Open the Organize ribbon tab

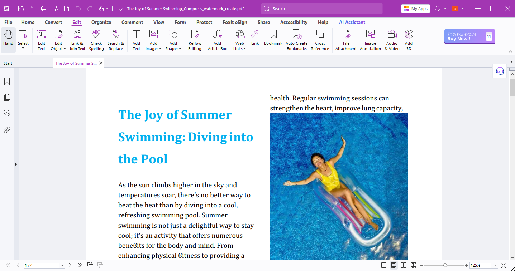tap(101, 22)
